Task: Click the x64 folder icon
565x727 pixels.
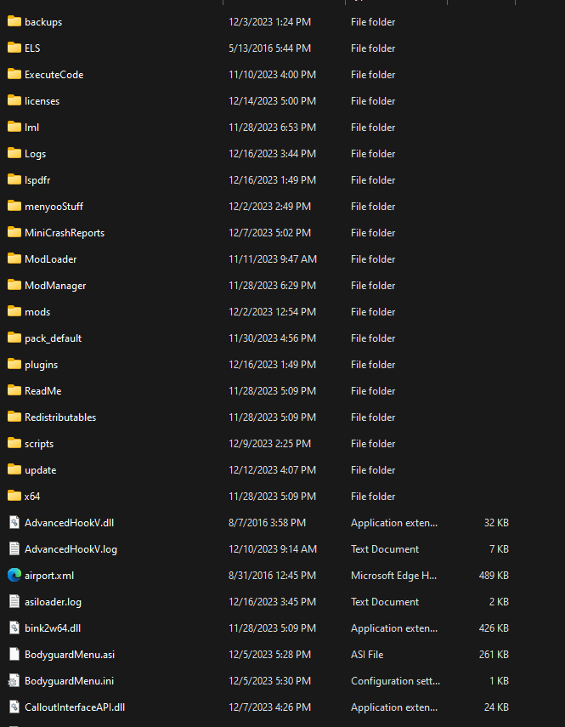Action: [14, 496]
